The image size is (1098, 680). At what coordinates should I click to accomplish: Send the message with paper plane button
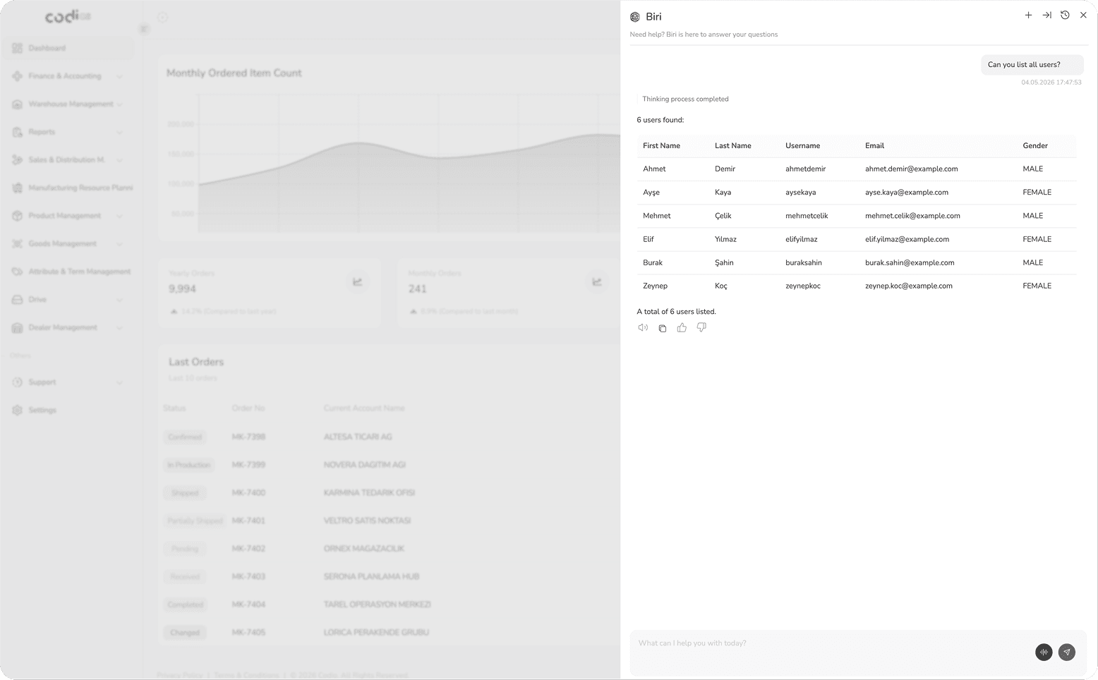pos(1067,652)
